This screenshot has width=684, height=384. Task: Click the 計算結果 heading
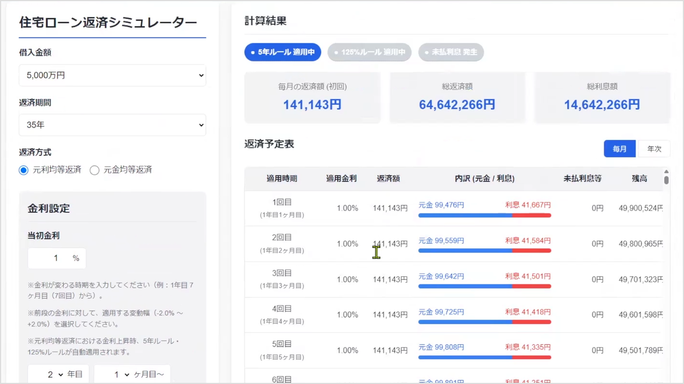(x=266, y=21)
